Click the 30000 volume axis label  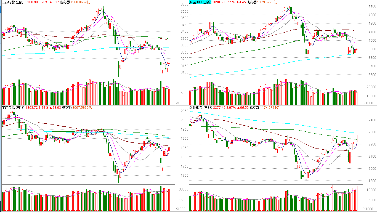pos(184,190)
